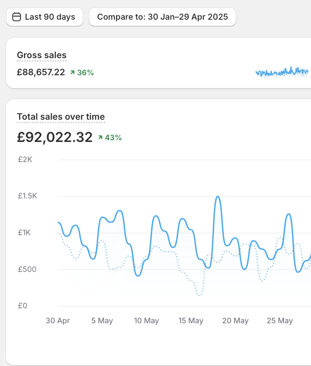
Task: Click the total sales figure £92,022.32
Action: click(55, 137)
